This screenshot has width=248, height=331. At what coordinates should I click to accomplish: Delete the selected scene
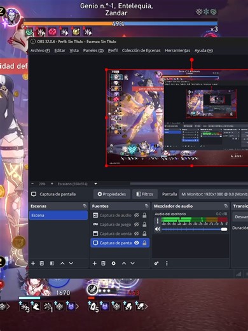[42, 264]
